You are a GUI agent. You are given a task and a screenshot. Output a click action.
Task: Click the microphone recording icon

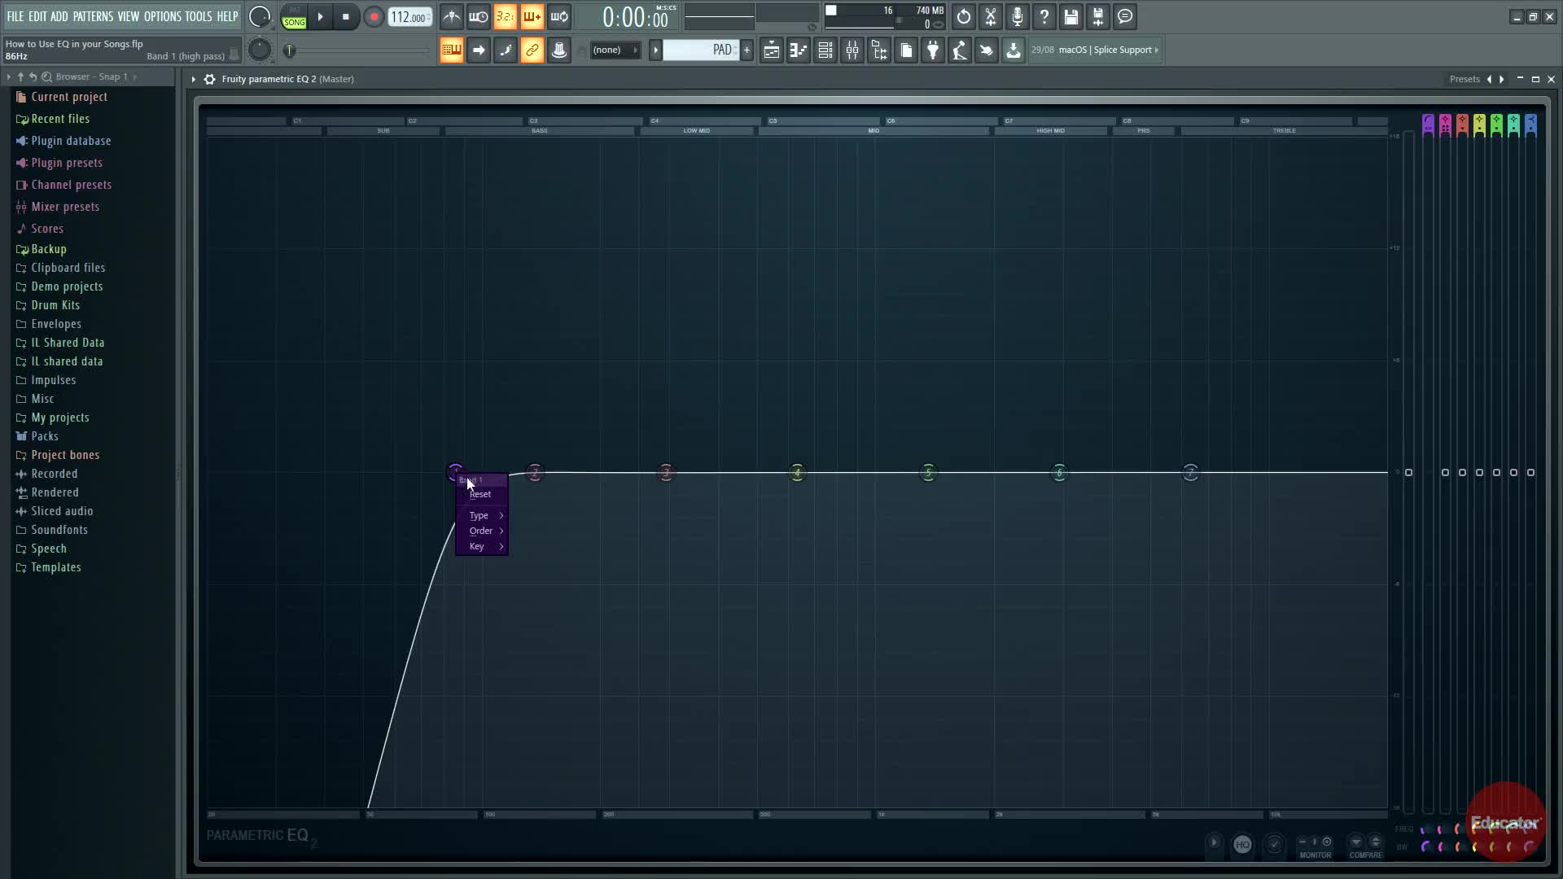(x=1018, y=16)
